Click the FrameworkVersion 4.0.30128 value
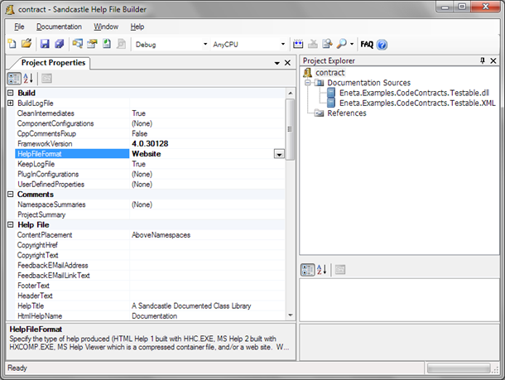The height and width of the screenshot is (380, 505). tap(150, 143)
